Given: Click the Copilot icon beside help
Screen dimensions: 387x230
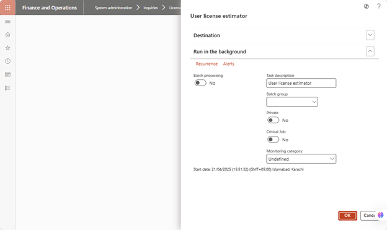Looking at the screenshot, I should point(367,6).
